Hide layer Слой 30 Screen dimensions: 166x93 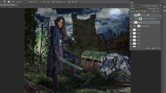pyautogui.click(x=131, y=44)
